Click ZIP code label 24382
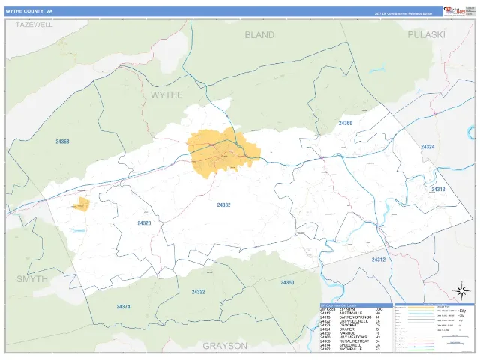This screenshot has width=480, height=360. [x=223, y=205]
